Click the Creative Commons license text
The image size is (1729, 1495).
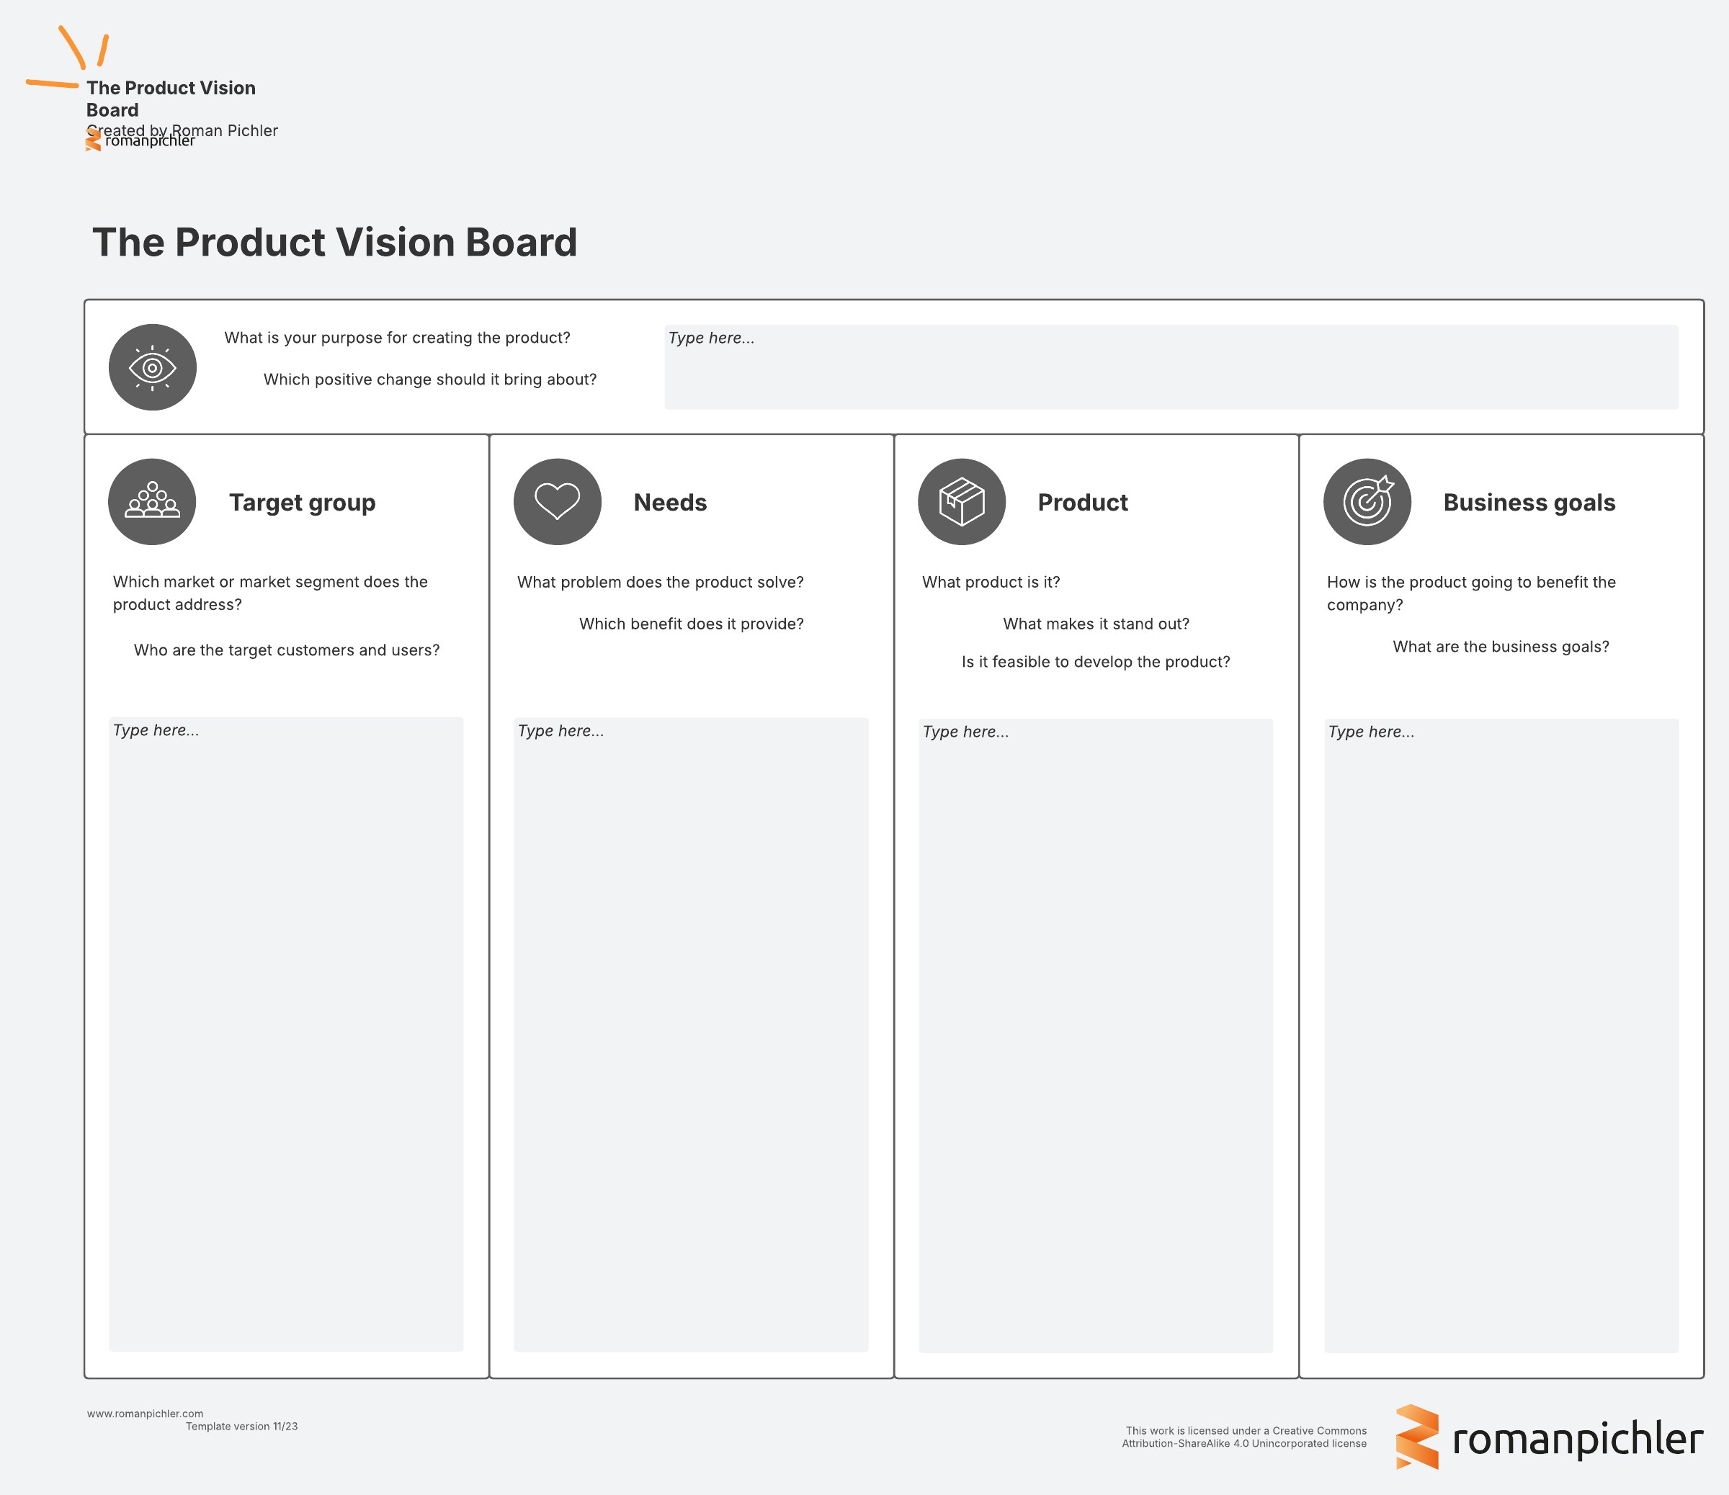pyautogui.click(x=1244, y=1437)
